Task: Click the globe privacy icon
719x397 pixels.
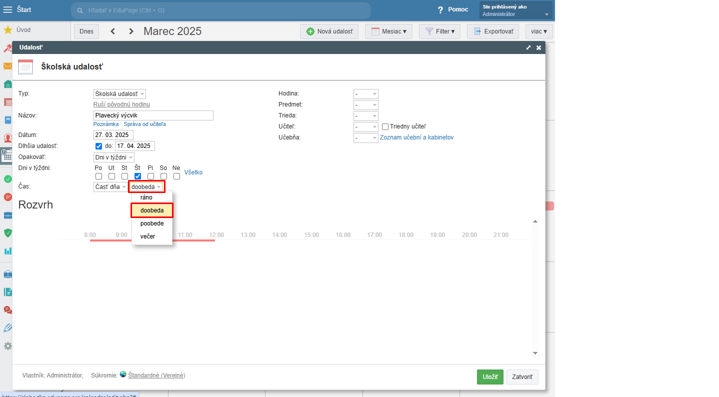Action: pyautogui.click(x=123, y=374)
